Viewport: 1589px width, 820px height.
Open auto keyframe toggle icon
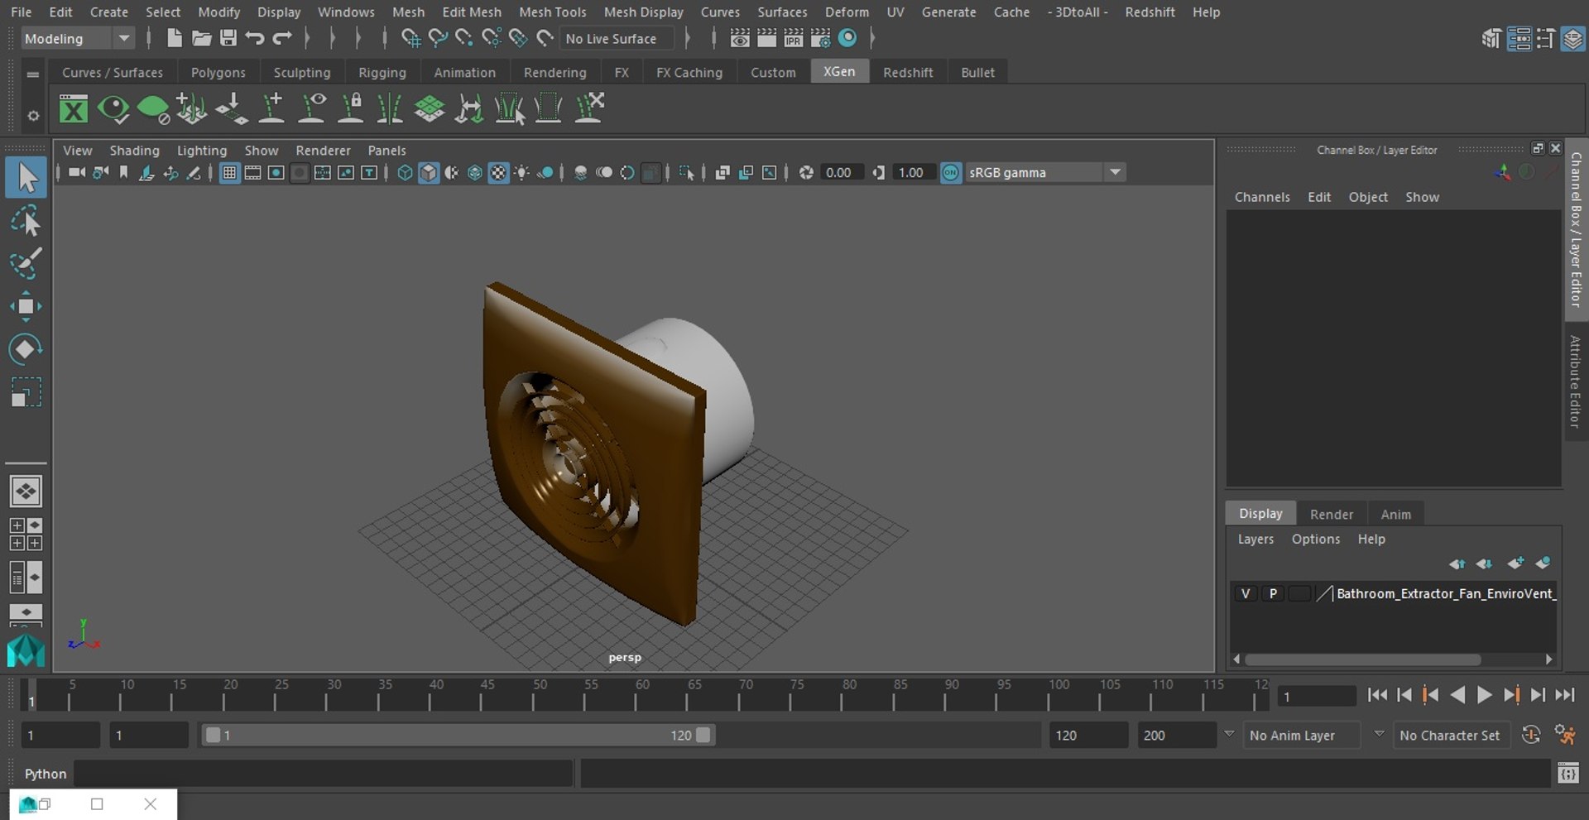(1531, 735)
